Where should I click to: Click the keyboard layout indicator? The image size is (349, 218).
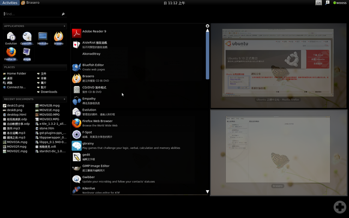(x=318, y=3)
